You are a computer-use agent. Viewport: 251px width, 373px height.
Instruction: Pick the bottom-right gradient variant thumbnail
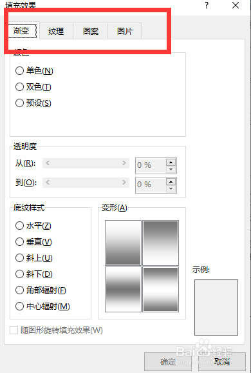(x=161, y=289)
